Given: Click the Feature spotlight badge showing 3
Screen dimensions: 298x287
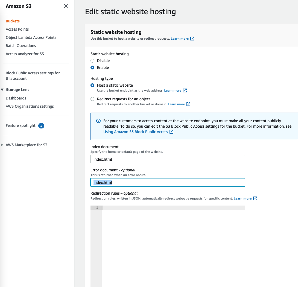Looking at the screenshot, I should point(41,126).
